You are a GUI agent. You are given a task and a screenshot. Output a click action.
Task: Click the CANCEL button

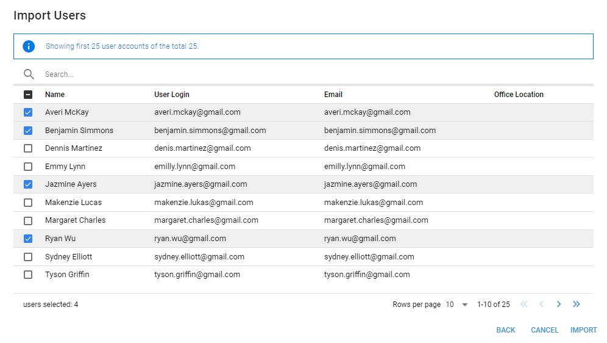tap(544, 330)
